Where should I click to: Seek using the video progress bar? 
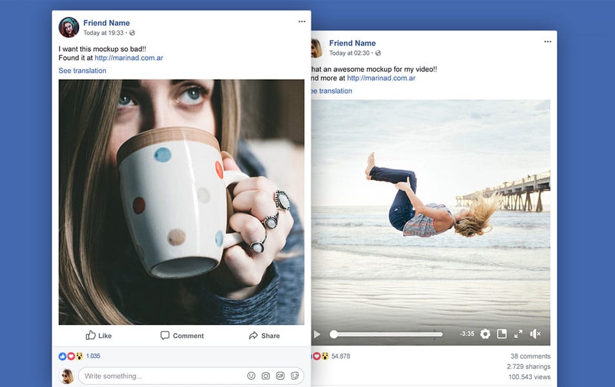387,334
